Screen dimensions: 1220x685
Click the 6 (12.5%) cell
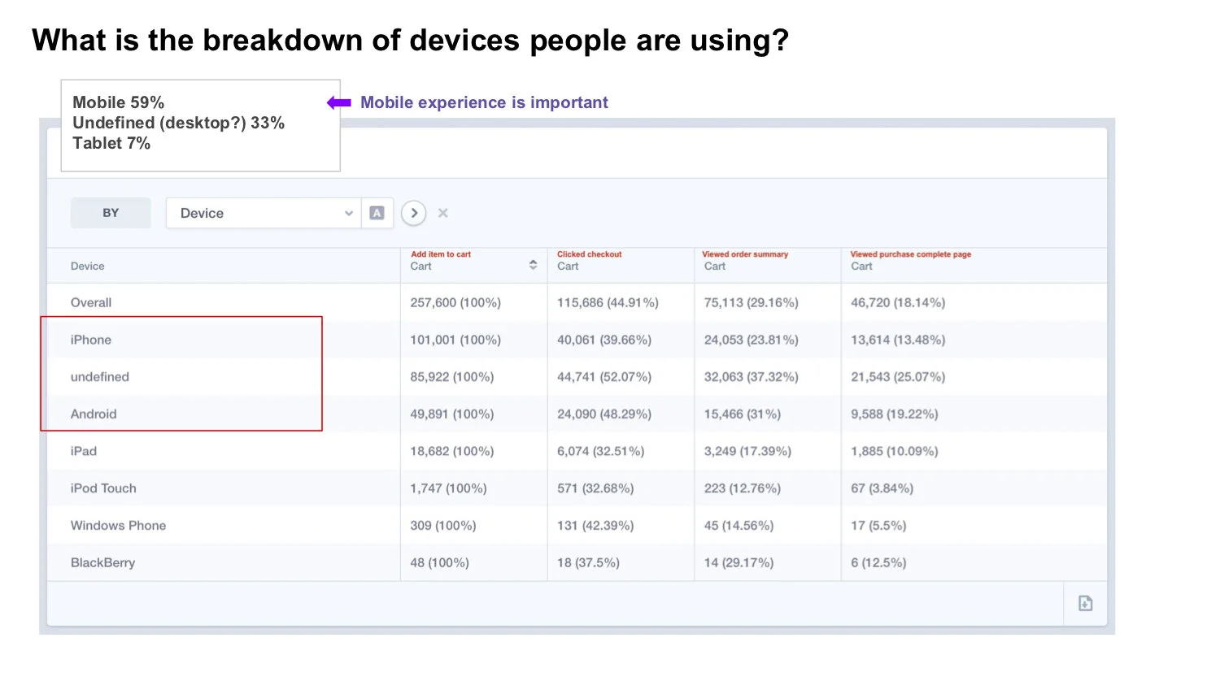878,562
